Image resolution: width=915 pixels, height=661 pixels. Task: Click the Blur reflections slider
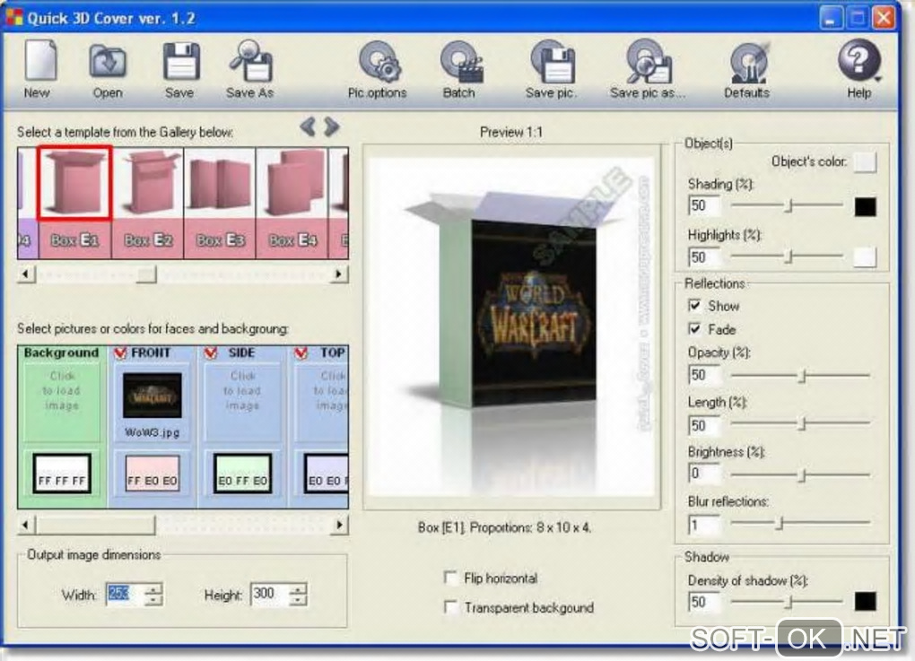800,523
